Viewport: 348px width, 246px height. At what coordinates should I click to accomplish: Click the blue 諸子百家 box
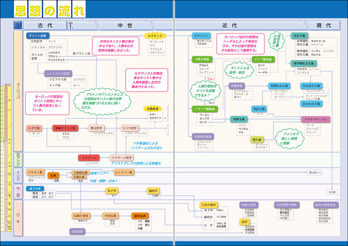(x=35, y=188)
